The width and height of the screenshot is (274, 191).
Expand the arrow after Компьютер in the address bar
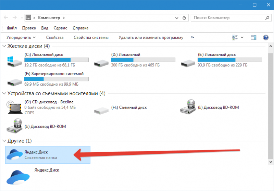64,18
